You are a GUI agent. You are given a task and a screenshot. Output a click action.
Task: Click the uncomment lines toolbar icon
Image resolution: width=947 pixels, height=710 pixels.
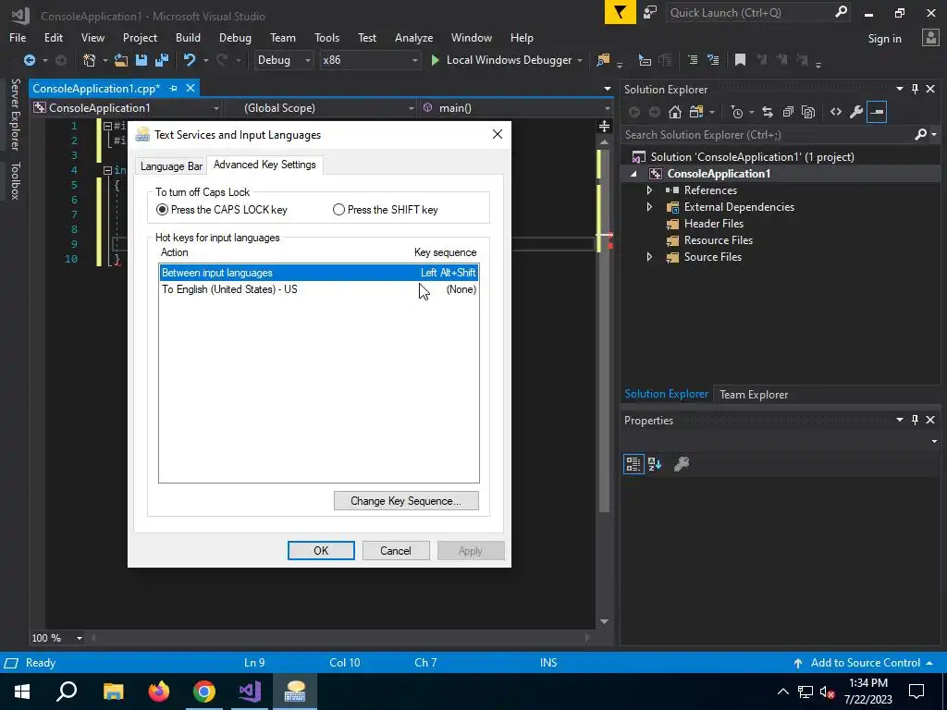(x=713, y=60)
